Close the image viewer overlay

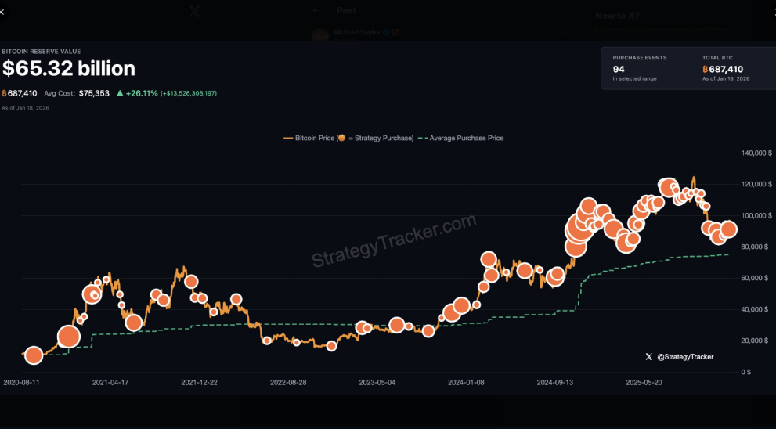2,12
